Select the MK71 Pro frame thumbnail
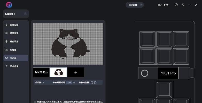This screenshot has width=202, height=103. click(x=41, y=72)
